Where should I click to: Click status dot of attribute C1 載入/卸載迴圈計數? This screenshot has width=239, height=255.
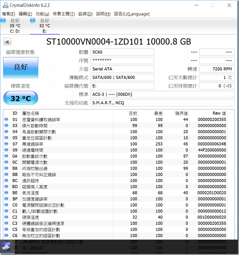coord(6,211)
